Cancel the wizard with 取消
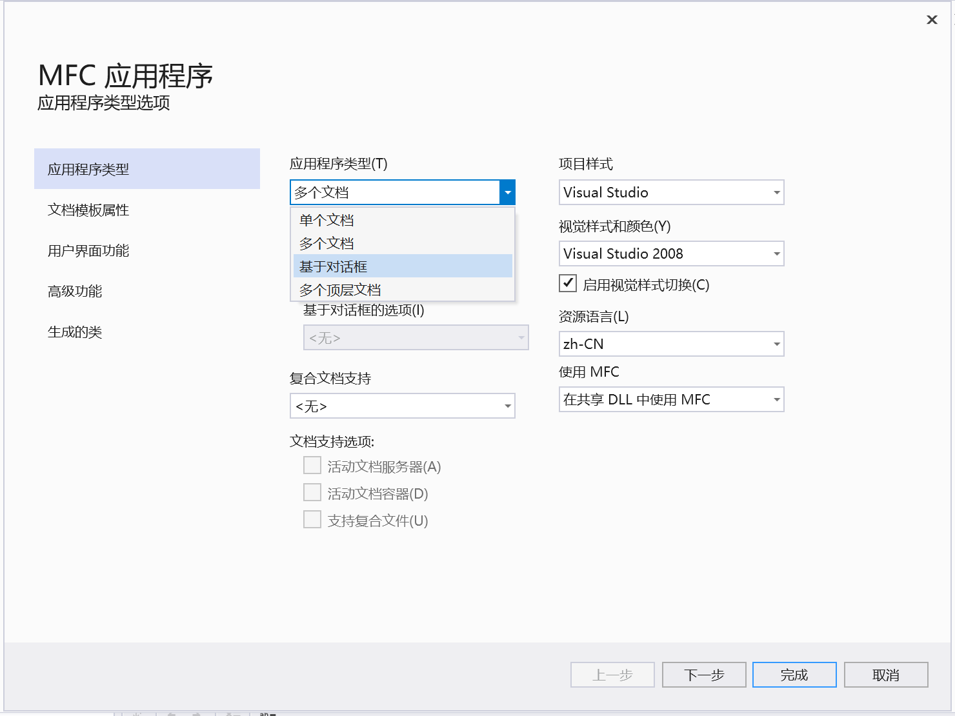The width and height of the screenshot is (955, 716). 886,675
